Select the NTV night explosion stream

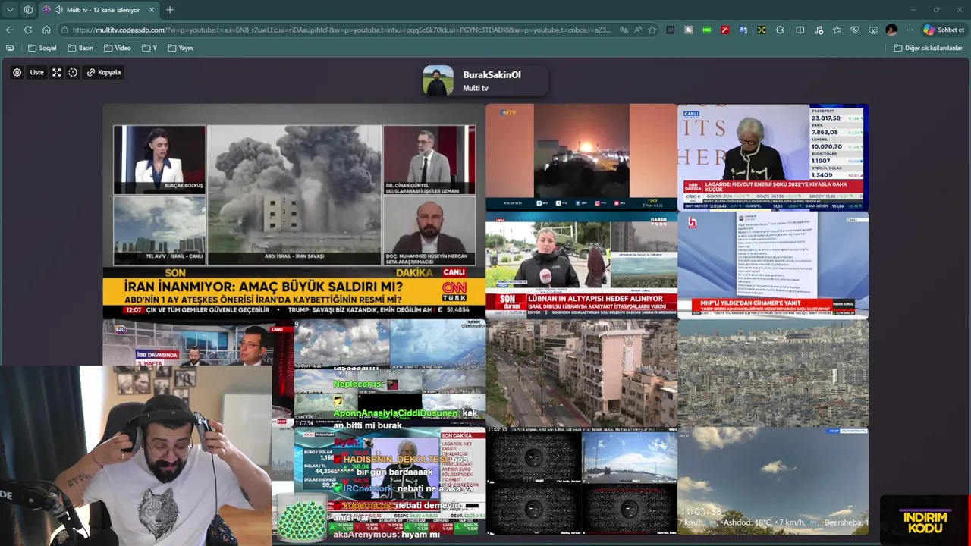coord(581,156)
